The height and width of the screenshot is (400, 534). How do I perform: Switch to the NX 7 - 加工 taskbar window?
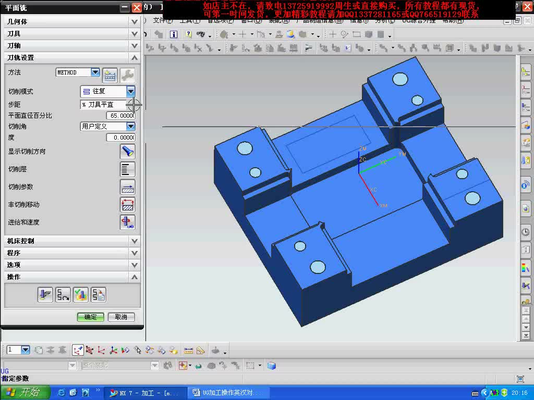[x=145, y=393]
